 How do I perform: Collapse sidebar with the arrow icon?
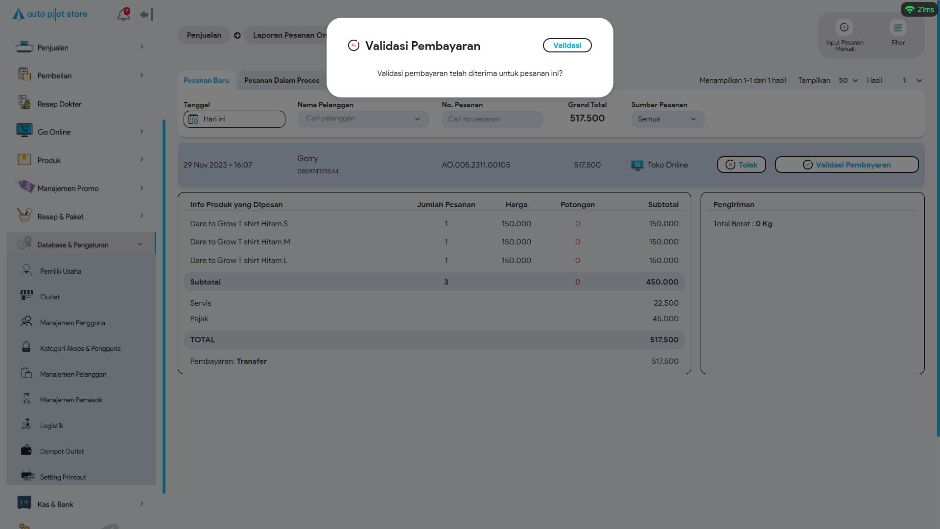tap(146, 15)
